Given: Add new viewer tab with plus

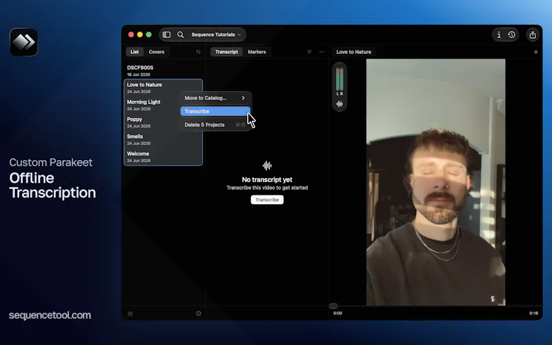Looking at the screenshot, I should click(535, 52).
